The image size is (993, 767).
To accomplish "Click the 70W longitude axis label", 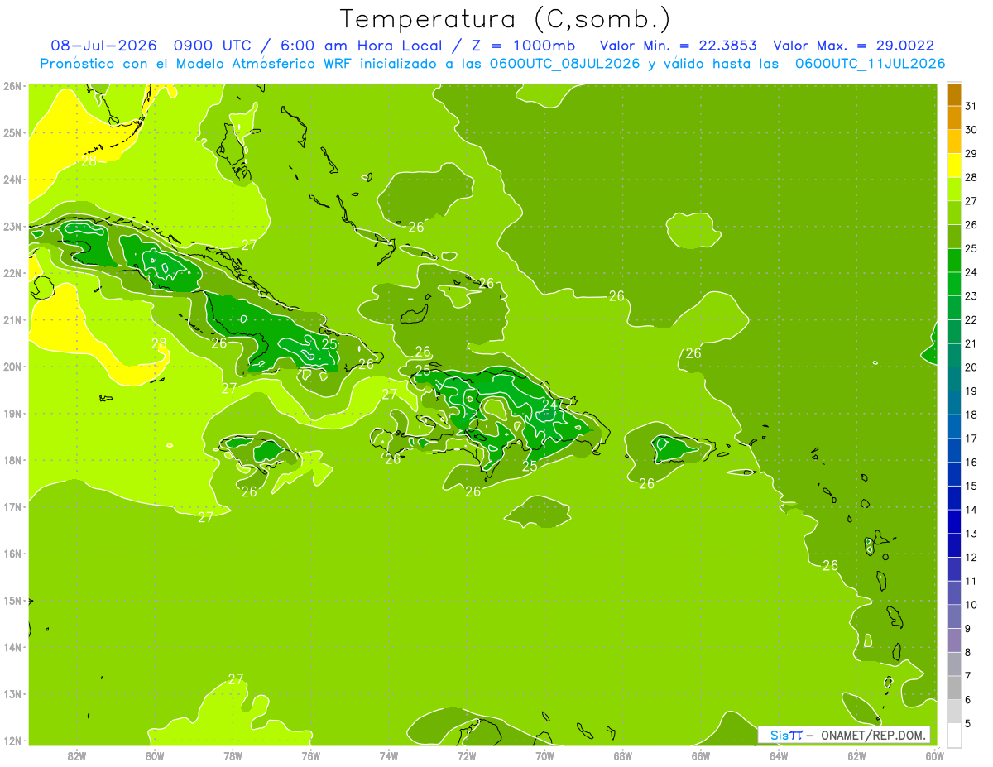I will pyautogui.click(x=544, y=755).
